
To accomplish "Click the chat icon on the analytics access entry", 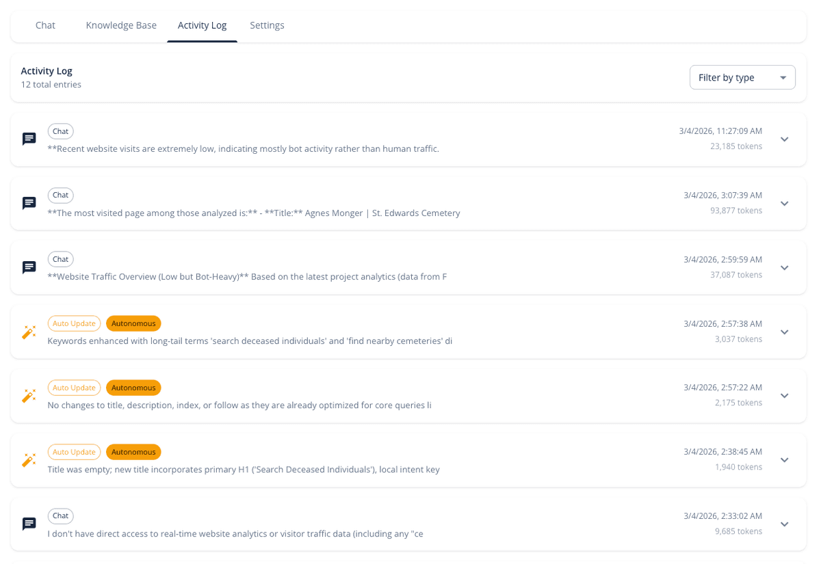I will coord(29,524).
